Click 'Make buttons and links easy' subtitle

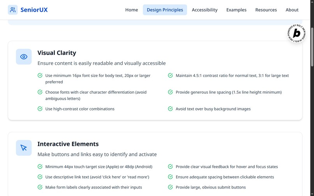coord(97,154)
